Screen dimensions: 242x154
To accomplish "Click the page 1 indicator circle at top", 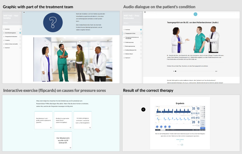I will coord(195,14).
